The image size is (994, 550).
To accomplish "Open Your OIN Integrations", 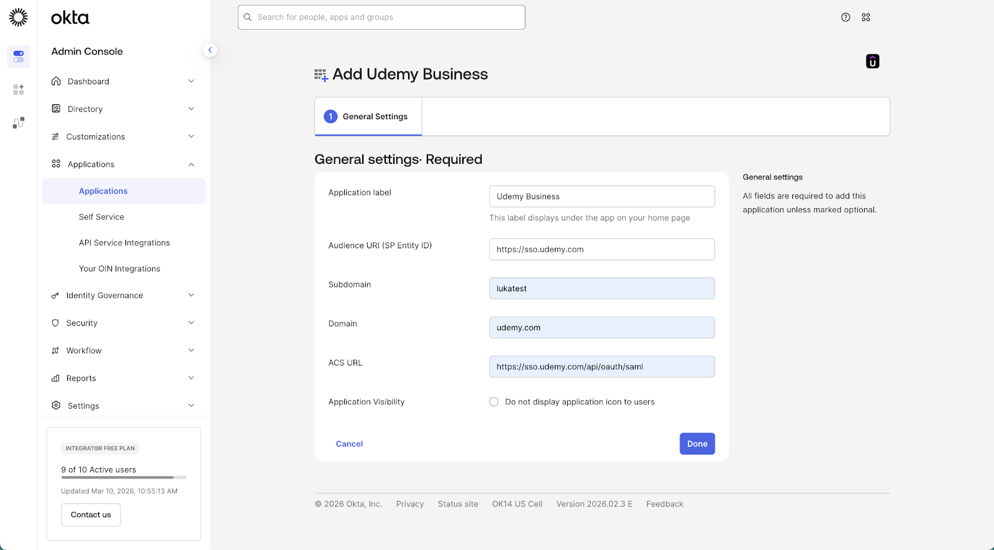I will pyautogui.click(x=119, y=269).
